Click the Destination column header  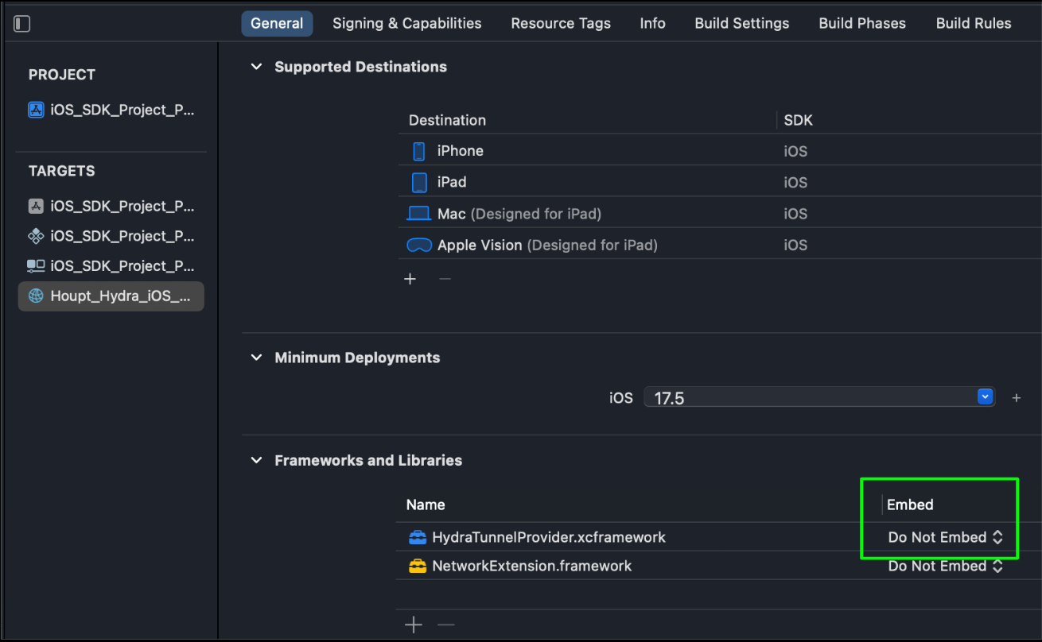point(447,120)
